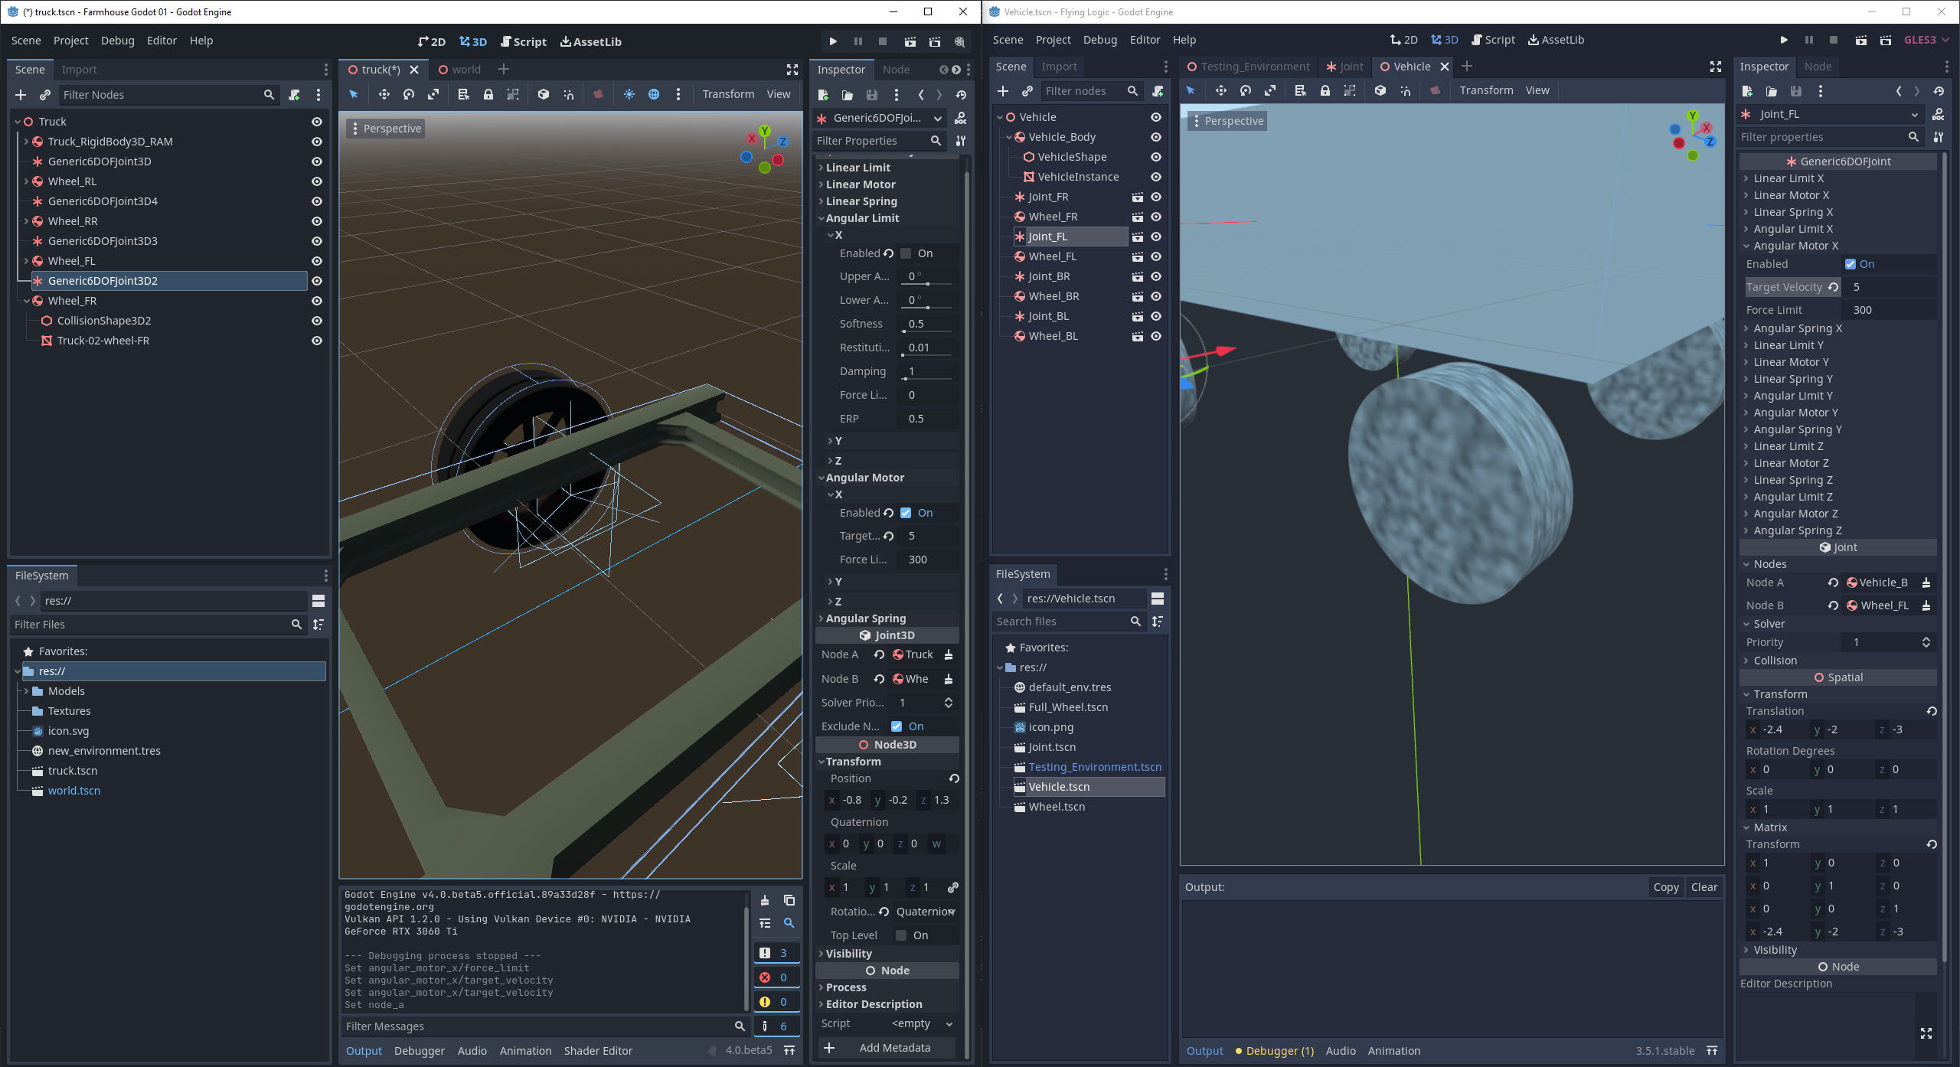This screenshot has height=1067, width=1960.
Task: Hide the Wheel_RL node with its eye toggle
Action: click(316, 181)
